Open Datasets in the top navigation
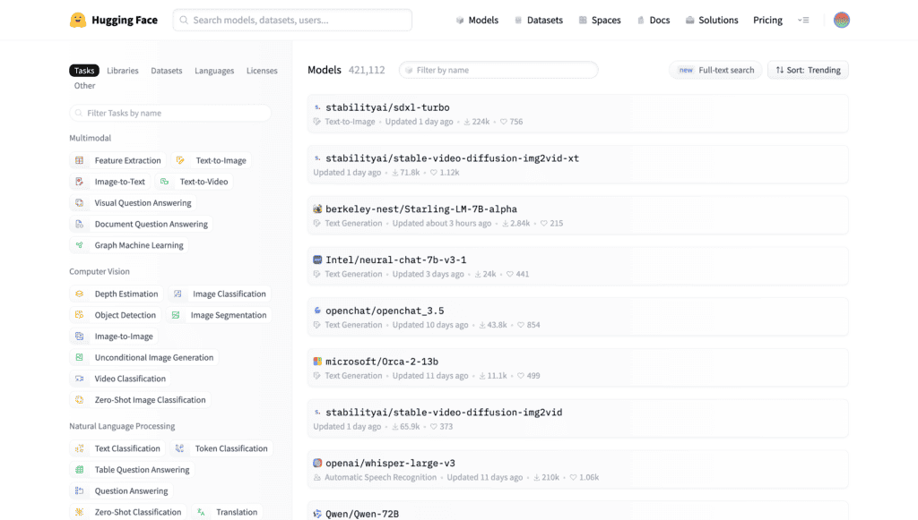This screenshot has width=918, height=520. coord(539,20)
